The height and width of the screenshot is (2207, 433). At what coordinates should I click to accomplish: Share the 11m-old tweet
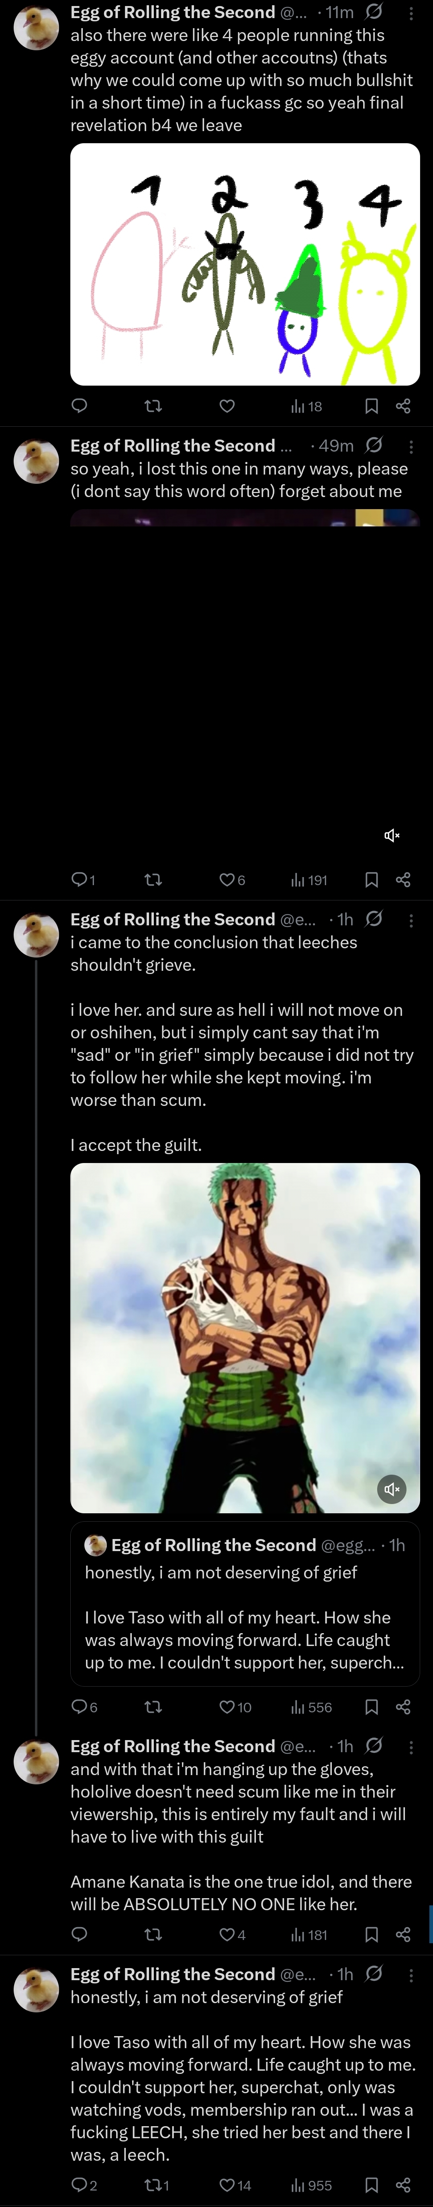[403, 406]
